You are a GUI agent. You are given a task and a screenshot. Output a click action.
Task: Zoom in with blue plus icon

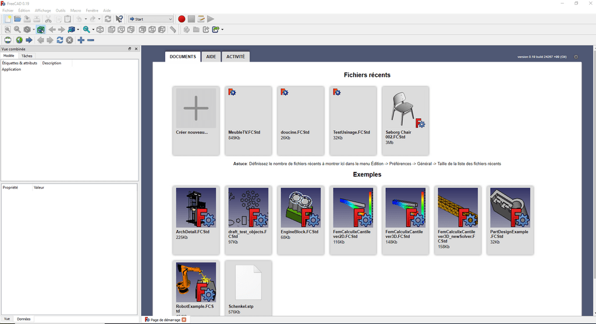coord(81,40)
